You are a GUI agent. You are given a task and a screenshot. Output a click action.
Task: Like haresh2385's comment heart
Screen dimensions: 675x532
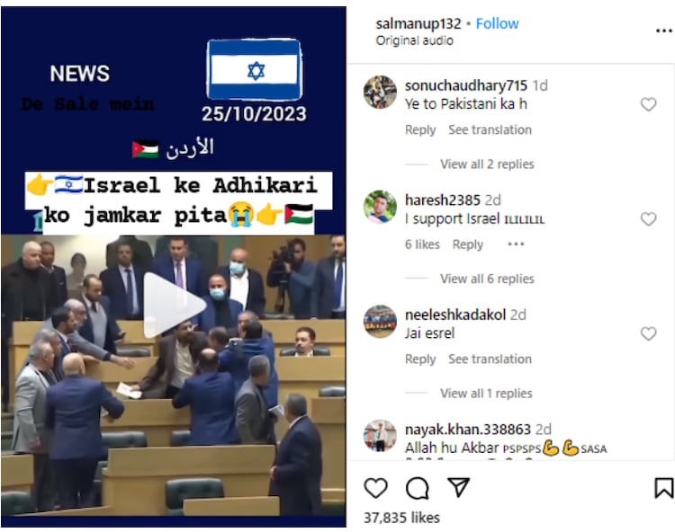click(x=648, y=218)
